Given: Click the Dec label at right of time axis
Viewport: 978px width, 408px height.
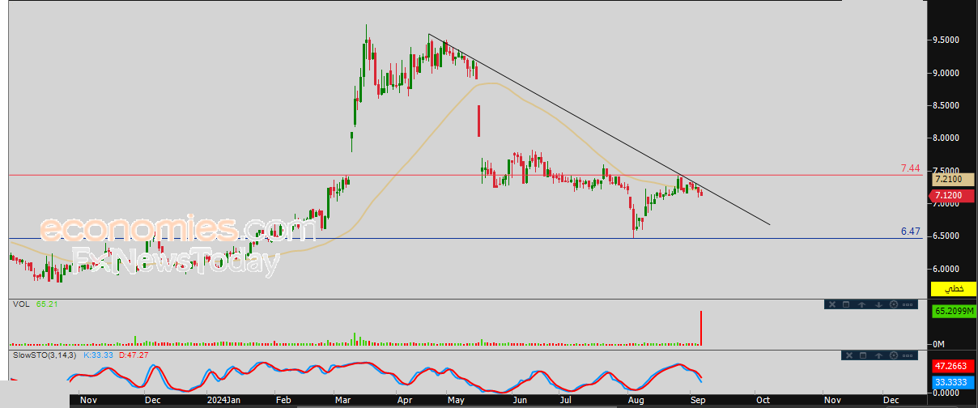Looking at the screenshot, I should (891, 400).
